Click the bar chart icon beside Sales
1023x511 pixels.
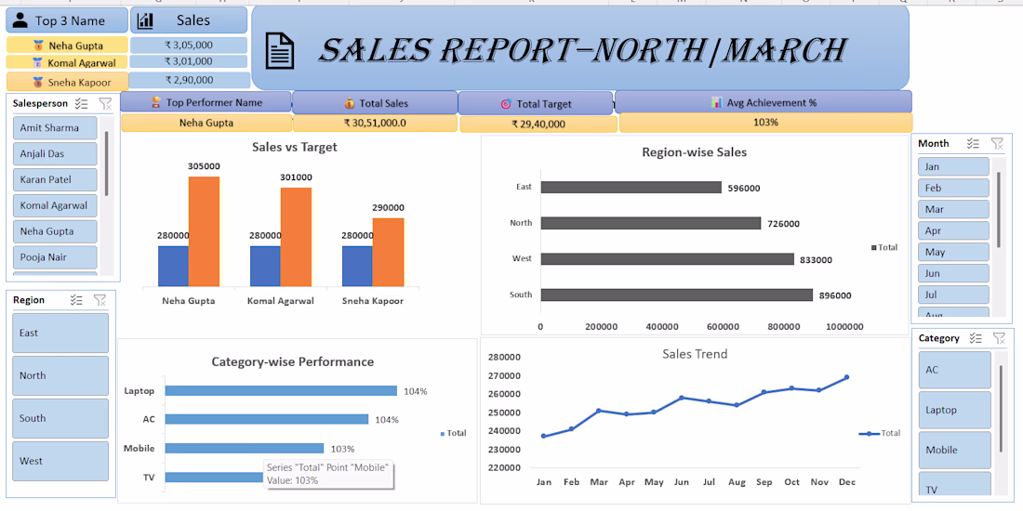pyautogui.click(x=145, y=20)
